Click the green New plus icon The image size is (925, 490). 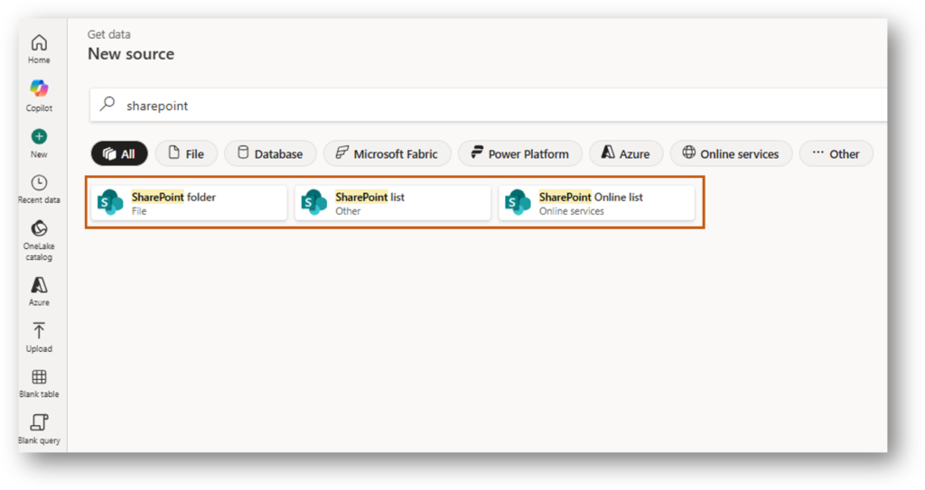(x=39, y=137)
